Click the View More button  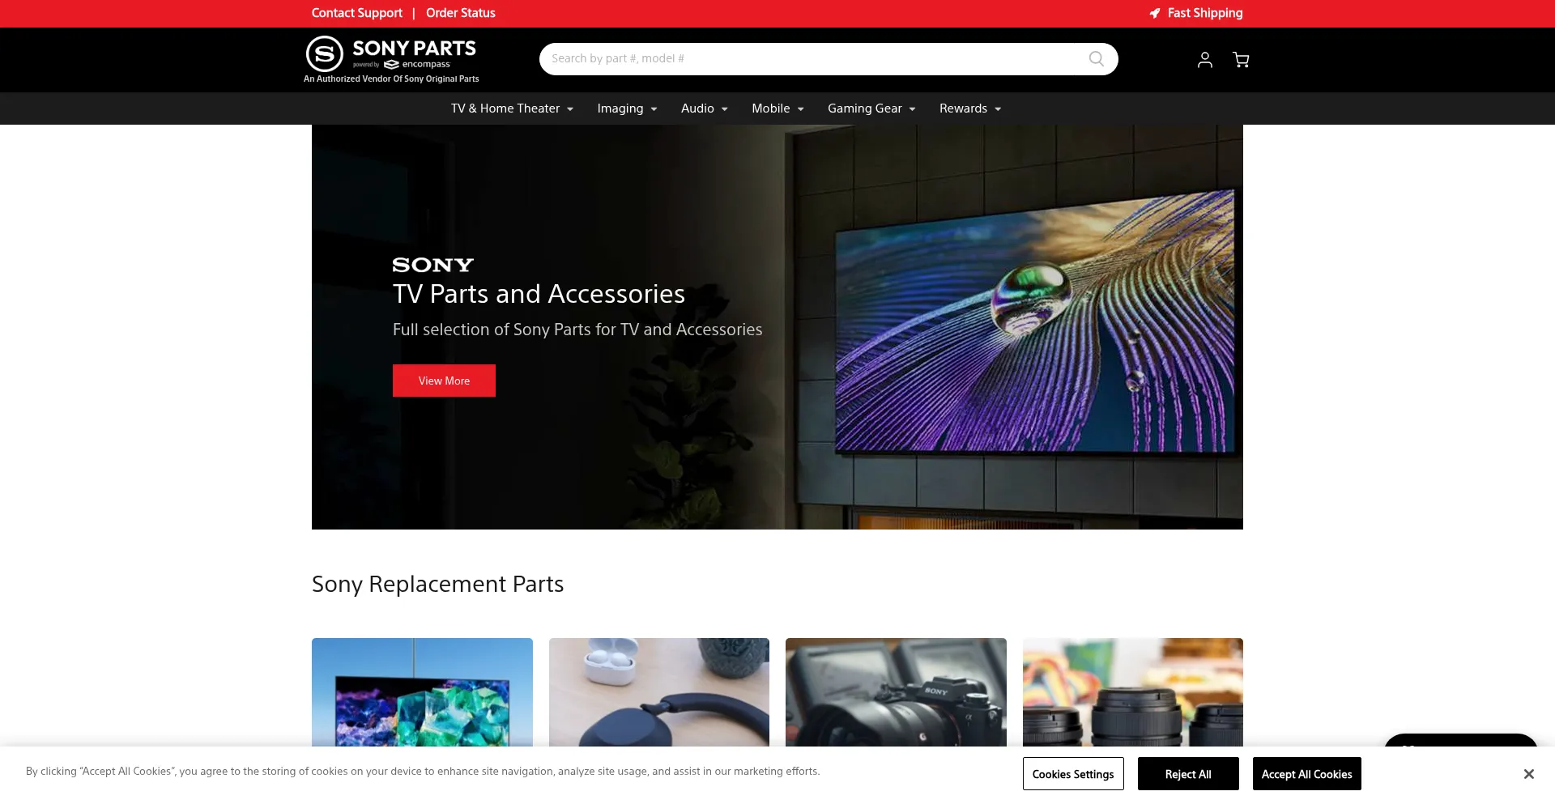click(443, 381)
